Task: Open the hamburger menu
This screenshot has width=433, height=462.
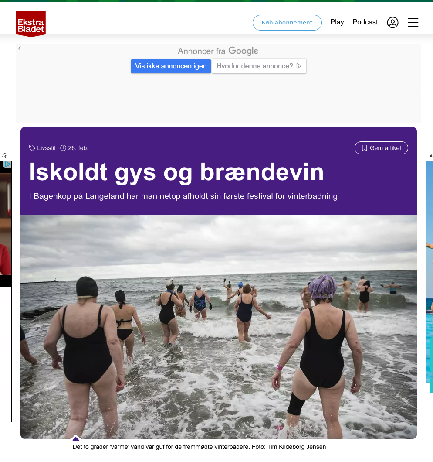Action: pos(413,23)
